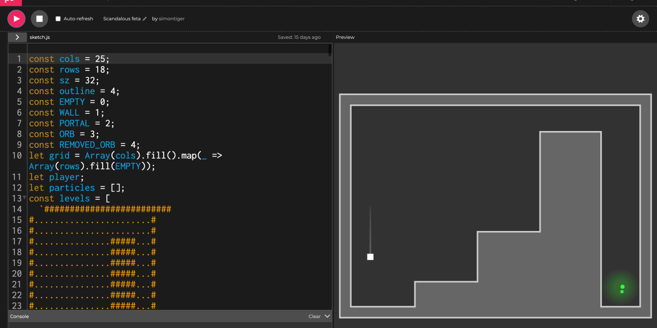Clear the console output
The height and width of the screenshot is (328, 657).
point(314,316)
